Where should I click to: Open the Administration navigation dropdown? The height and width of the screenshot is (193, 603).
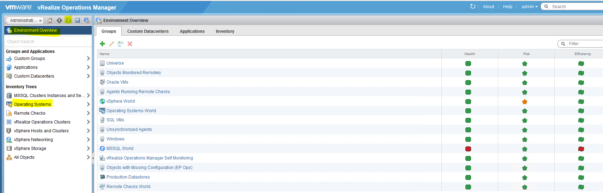pos(25,20)
